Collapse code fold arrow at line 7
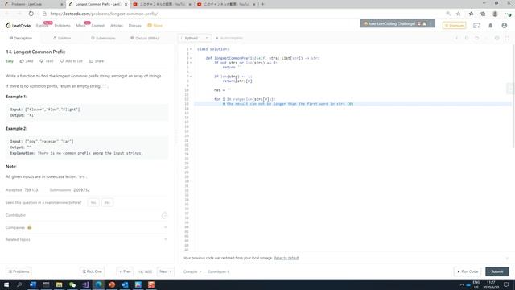The height and width of the screenshot is (290, 515). pyautogui.click(x=191, y=77)
